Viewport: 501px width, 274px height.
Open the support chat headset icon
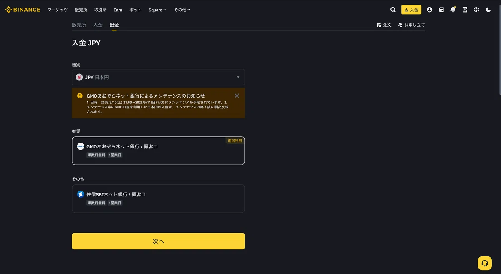485,263
